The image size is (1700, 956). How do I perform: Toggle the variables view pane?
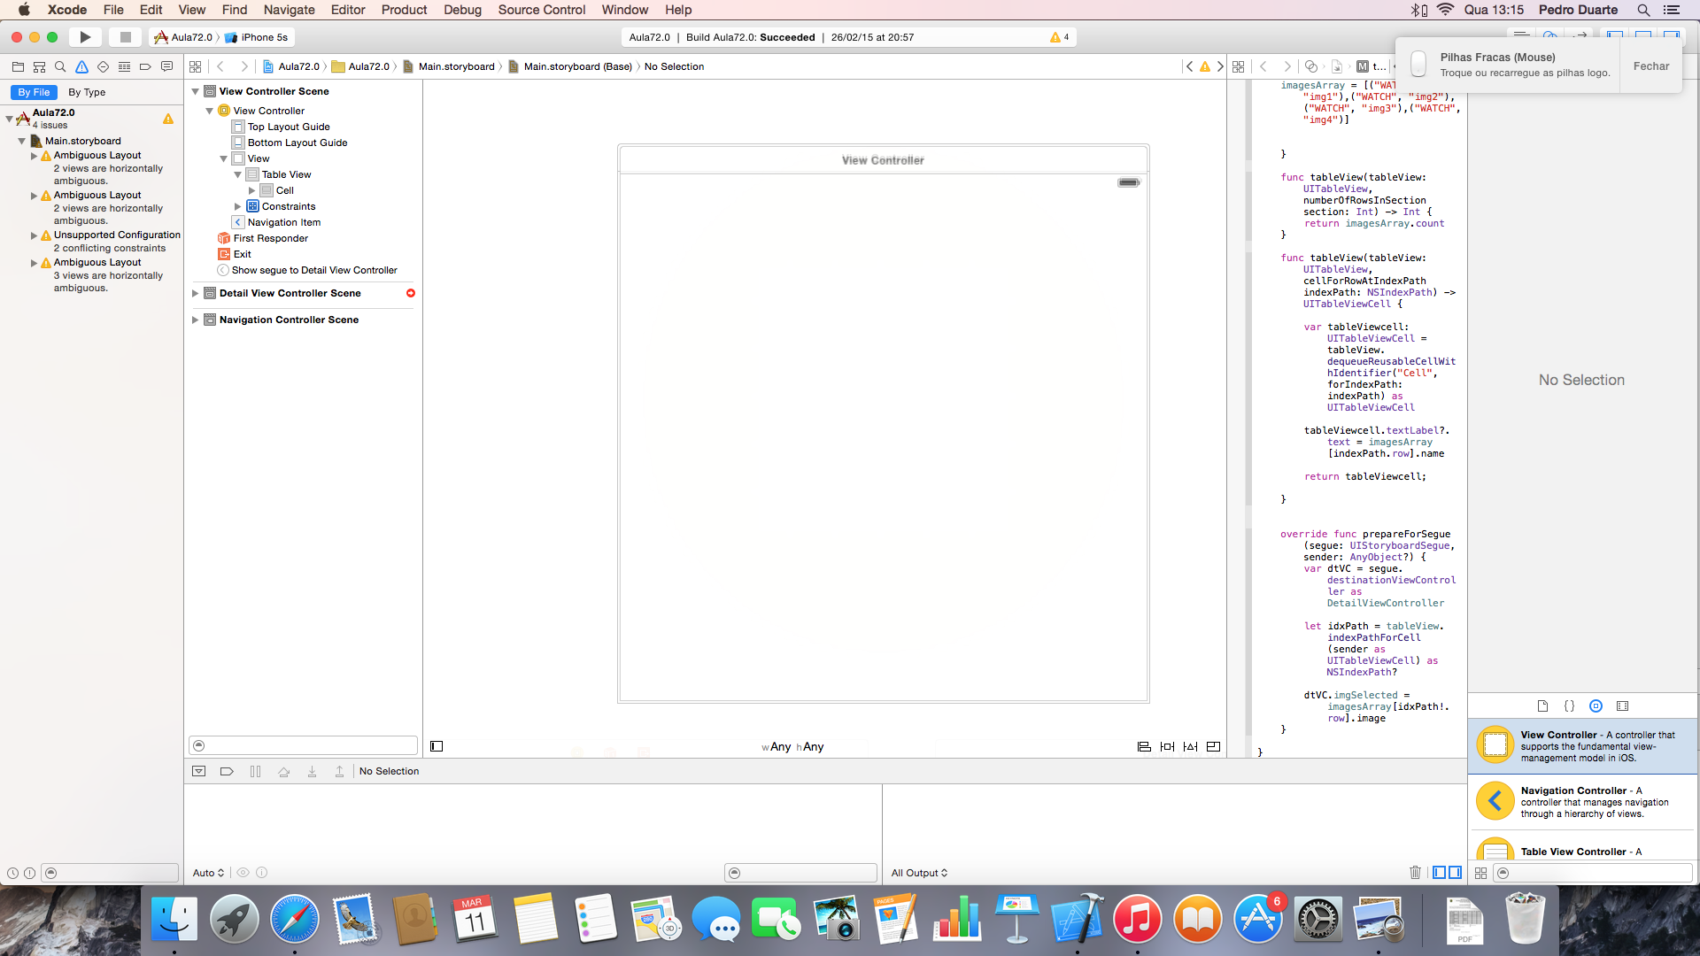point(1440,872)
